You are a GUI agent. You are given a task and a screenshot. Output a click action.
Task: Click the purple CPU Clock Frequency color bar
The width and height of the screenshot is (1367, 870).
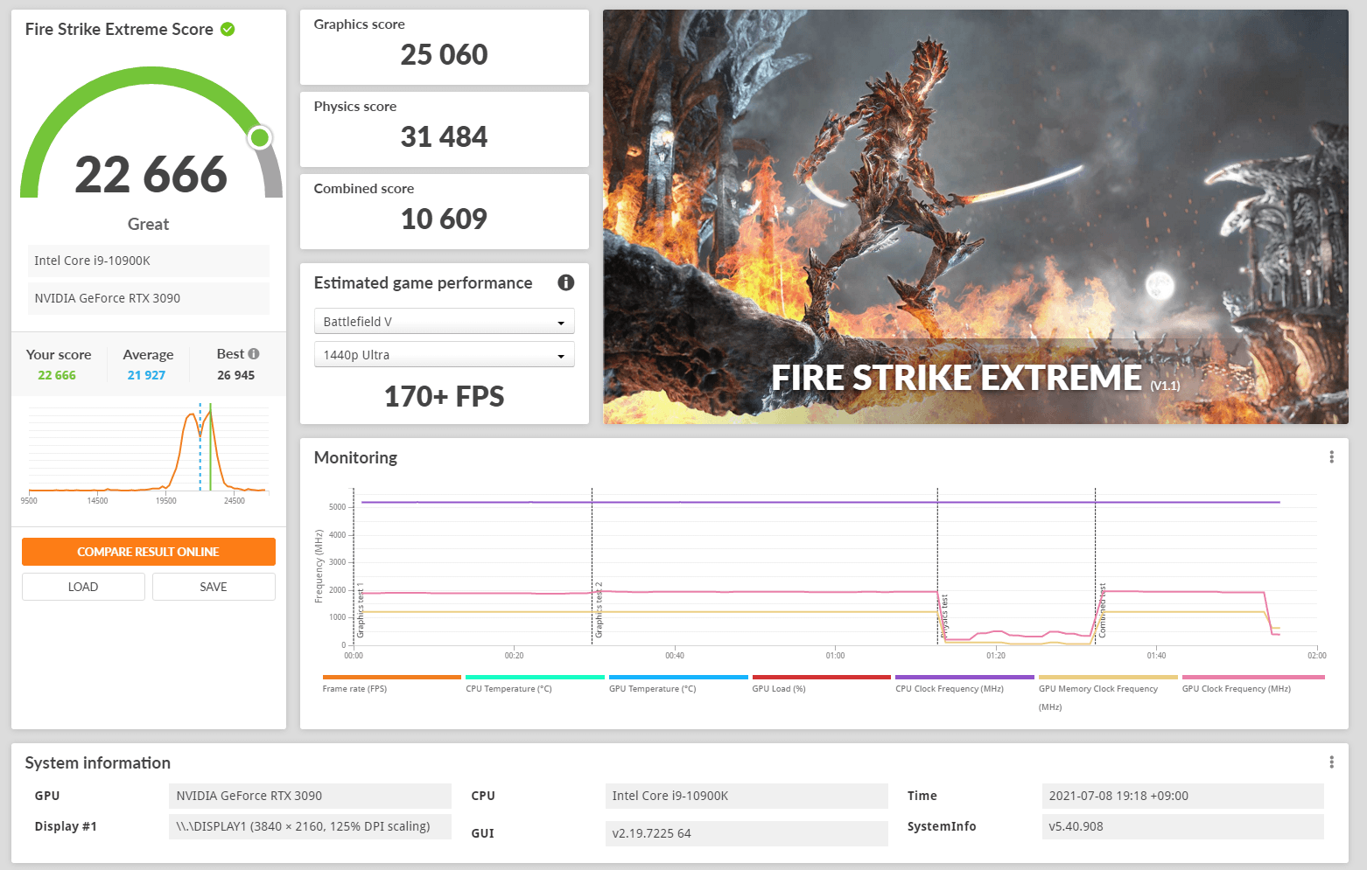point(964,677)
